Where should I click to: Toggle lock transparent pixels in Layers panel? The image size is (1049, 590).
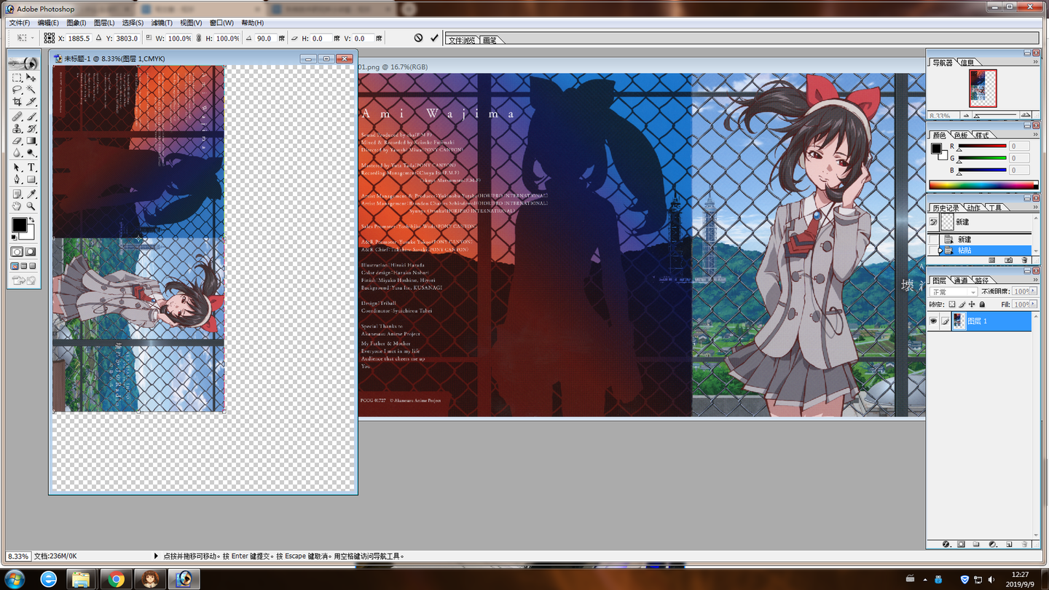(951, 304)
